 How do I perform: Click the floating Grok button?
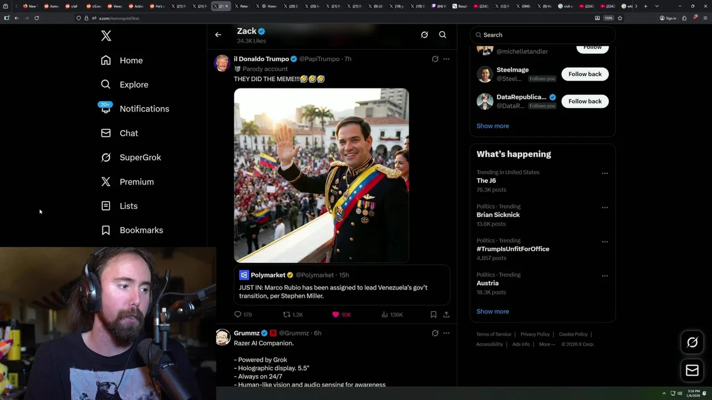tap(692, 342)
